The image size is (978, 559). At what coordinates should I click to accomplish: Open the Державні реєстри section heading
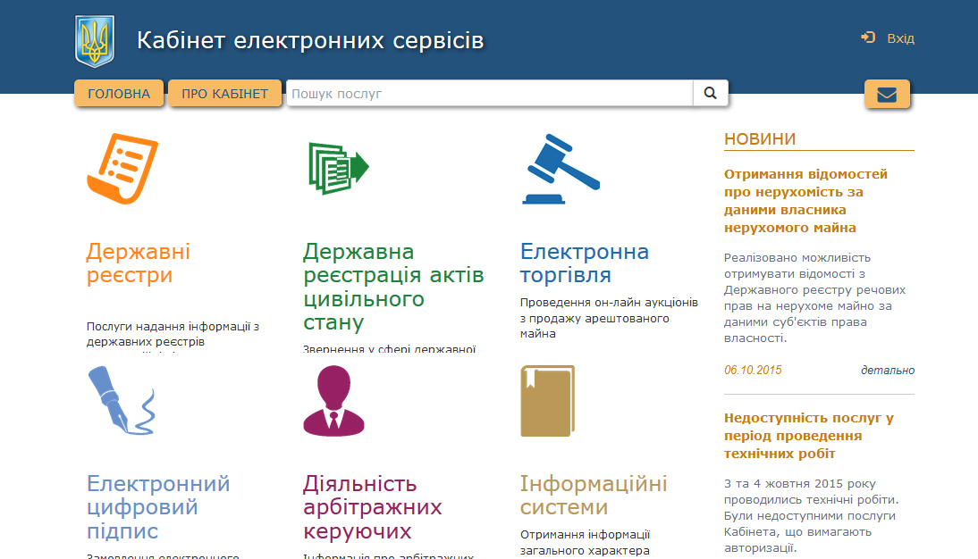tap(139, 263)
